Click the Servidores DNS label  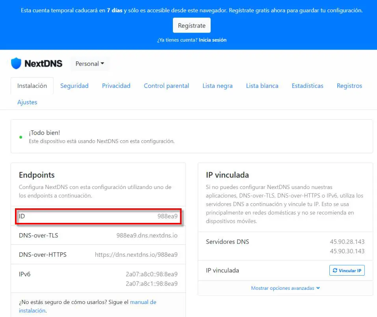click(x=227, y=241)
